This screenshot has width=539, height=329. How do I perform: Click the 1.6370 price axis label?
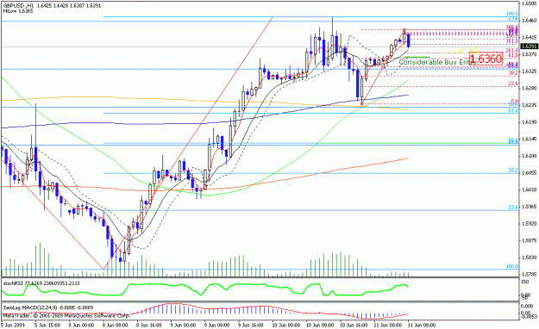(530, 54)
